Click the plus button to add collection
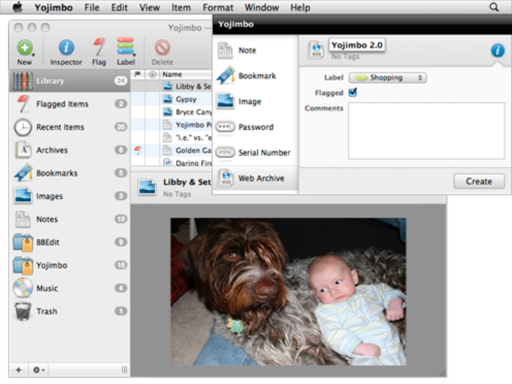Image resolution: width=512 pixels, height=384 pixels. (x=19, y=370)
